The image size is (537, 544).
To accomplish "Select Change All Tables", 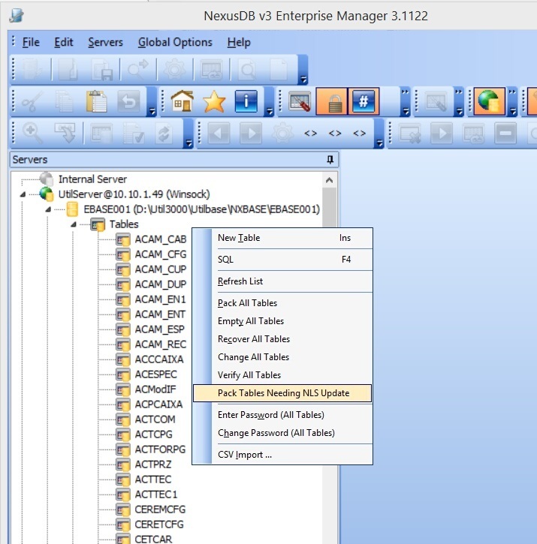I will coord(282,357).
